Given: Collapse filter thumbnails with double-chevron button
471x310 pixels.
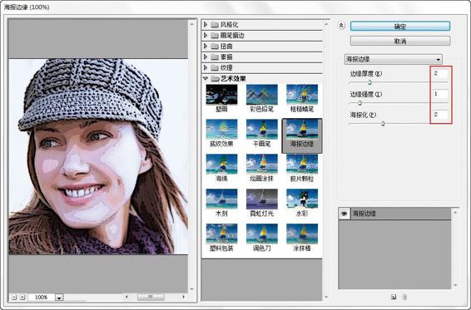Looking at the screenshot, I should click(341, 26).
